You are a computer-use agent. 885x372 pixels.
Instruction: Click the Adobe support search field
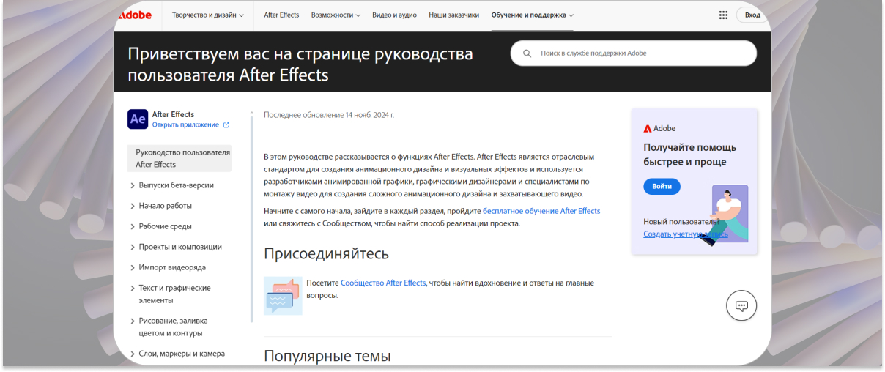click(634, 53)
